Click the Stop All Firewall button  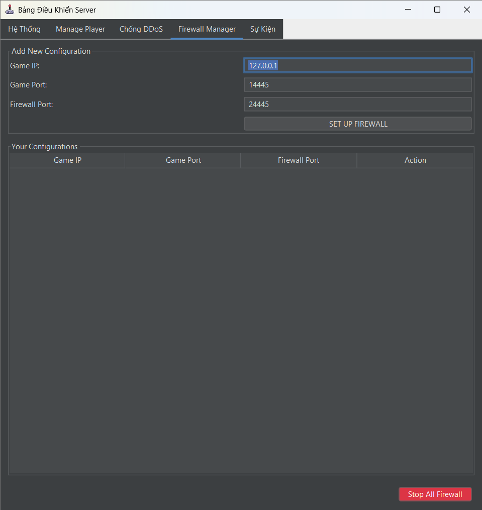(x=435, y=494)
